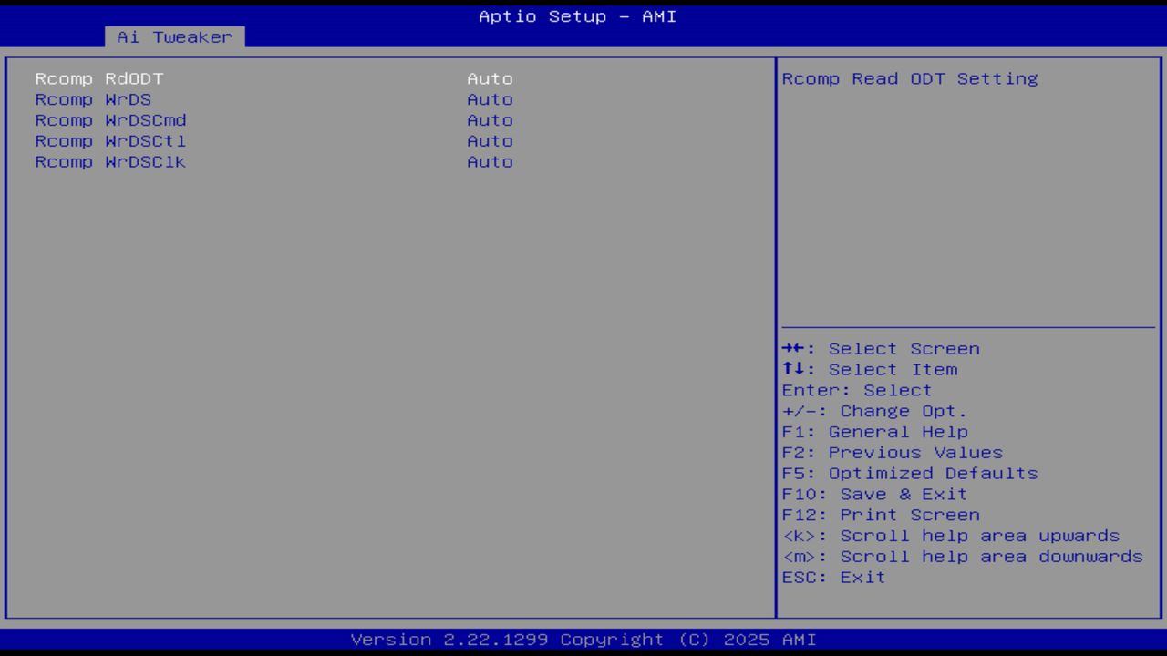This screenshot has height=656, width=1167.
Task: Activate F10 Save & Exit option
Action: click(x=873, y=494)
